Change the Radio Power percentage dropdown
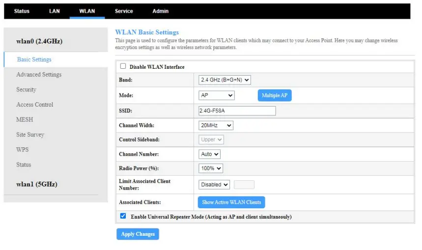This screenshot has width=422, height=250. click(211, 168)
